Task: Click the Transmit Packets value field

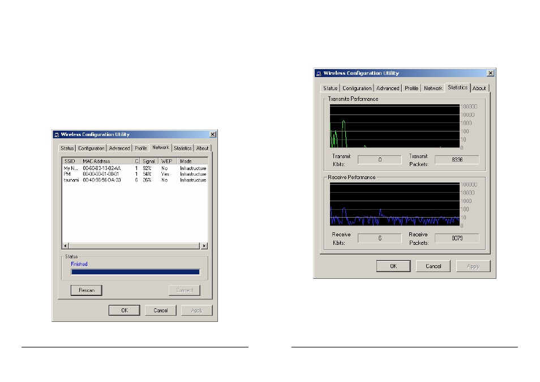Action: point(457,160)
